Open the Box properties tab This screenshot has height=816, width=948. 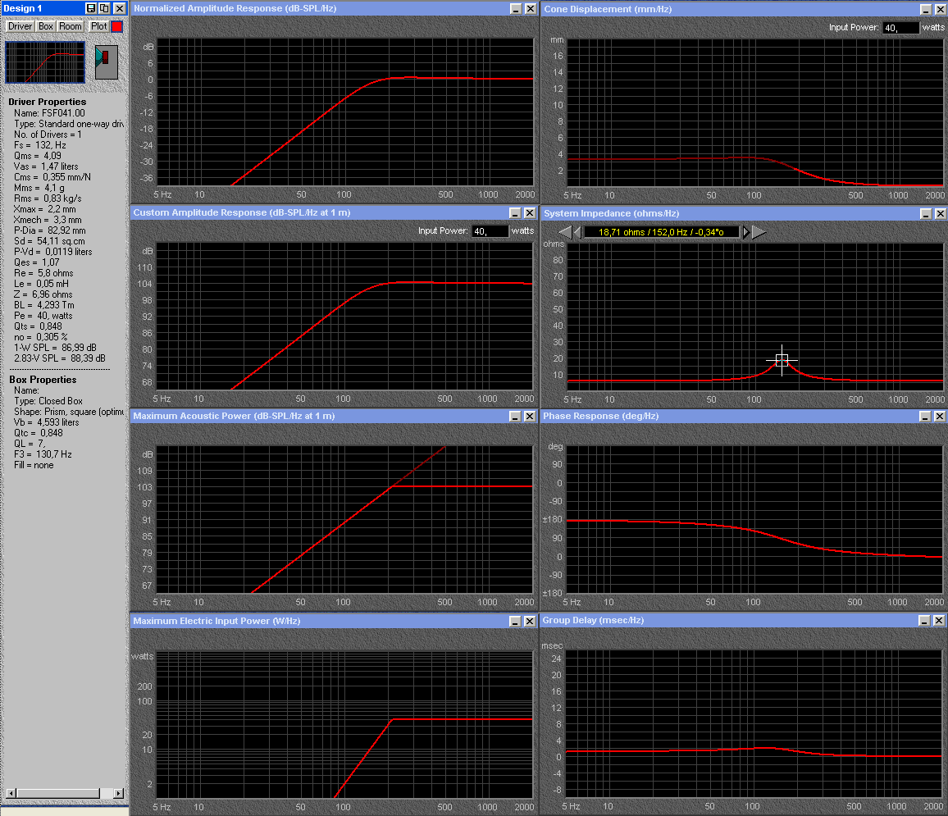click(46, 26)
